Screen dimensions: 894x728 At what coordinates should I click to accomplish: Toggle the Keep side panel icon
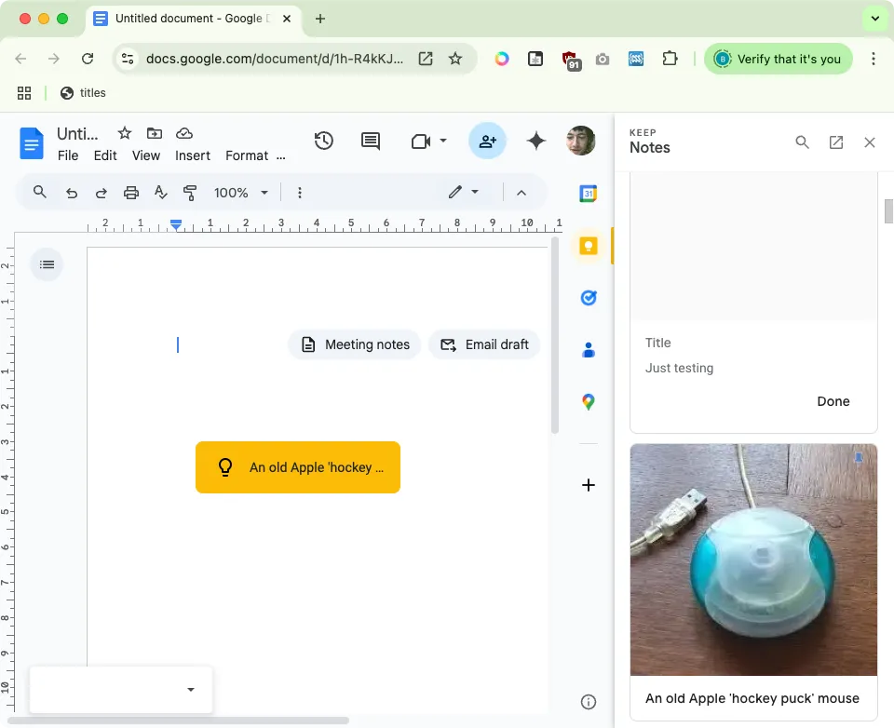coord(589,246)
